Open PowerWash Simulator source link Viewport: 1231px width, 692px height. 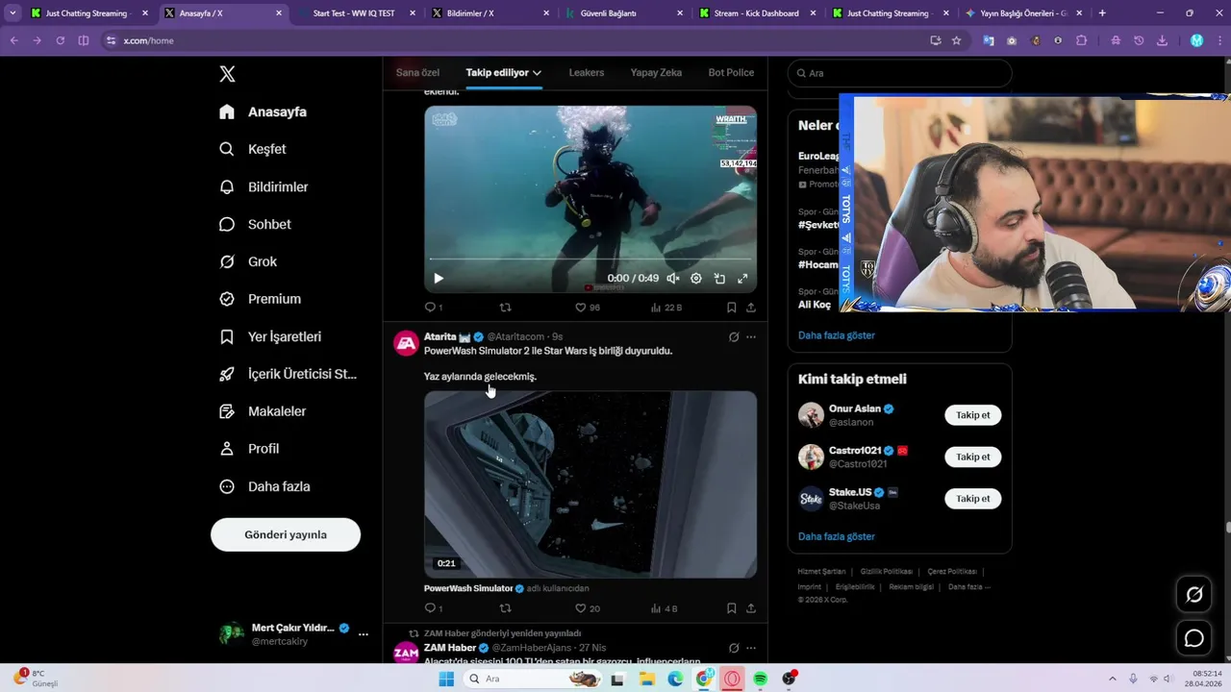click(x=474, y=588)
